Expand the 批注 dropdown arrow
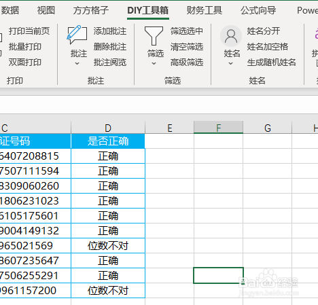 point(77,64)
